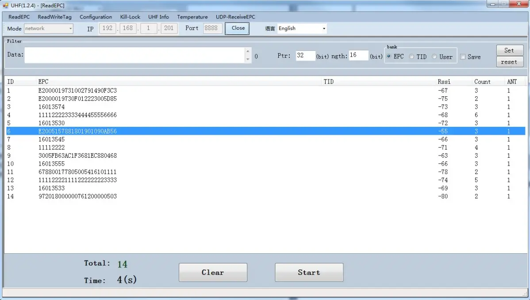This screenshot has height=300, width=530.
Task: Select highlighted row E2005157881801901090AB56
Action: pyautogui.click(x=265, y=131)
